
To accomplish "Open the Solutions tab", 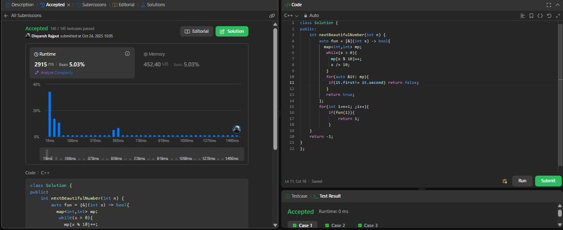I will (153, 5).
